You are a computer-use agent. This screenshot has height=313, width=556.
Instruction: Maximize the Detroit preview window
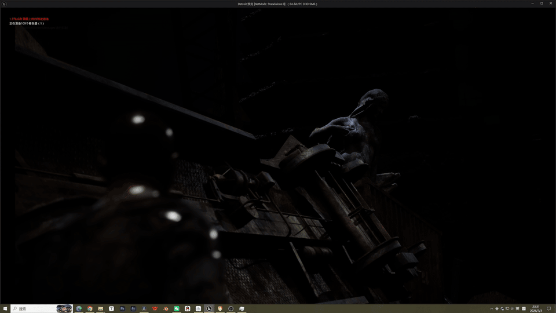tap(542, 3)
